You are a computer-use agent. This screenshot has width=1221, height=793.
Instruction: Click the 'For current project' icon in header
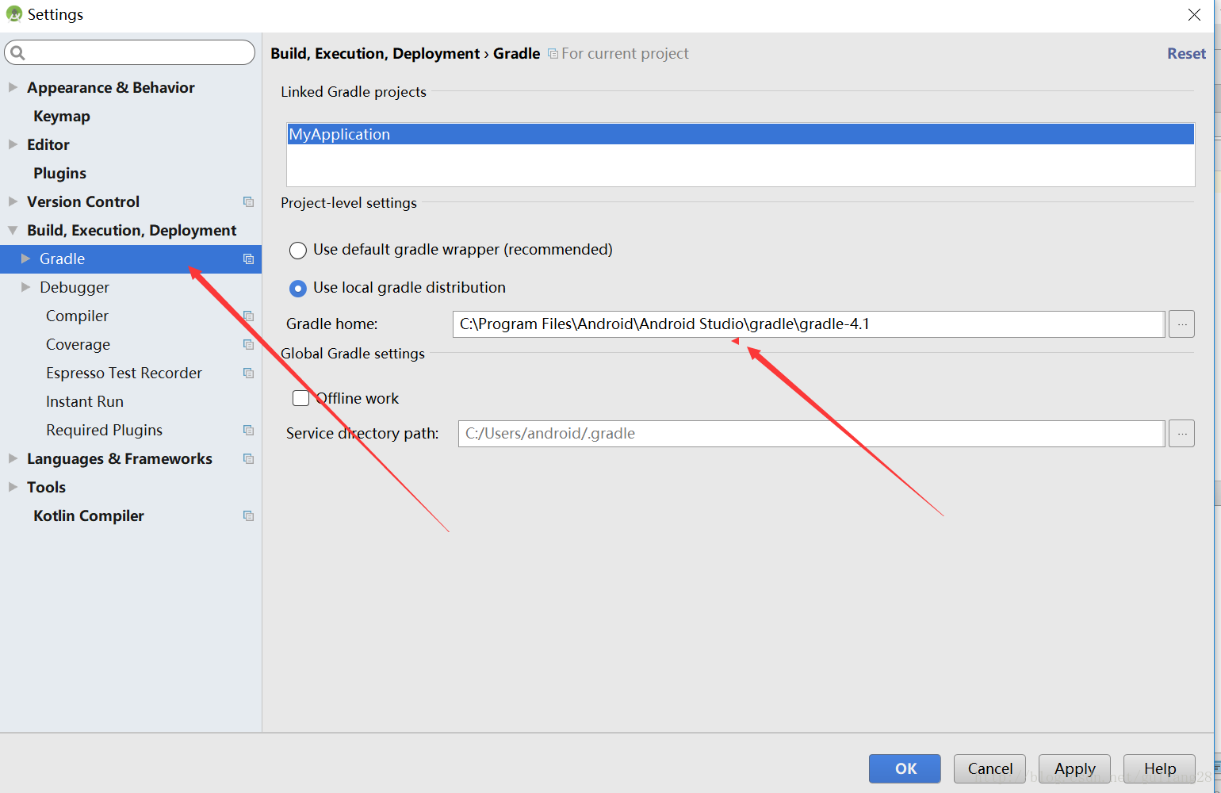coord(553,54)
